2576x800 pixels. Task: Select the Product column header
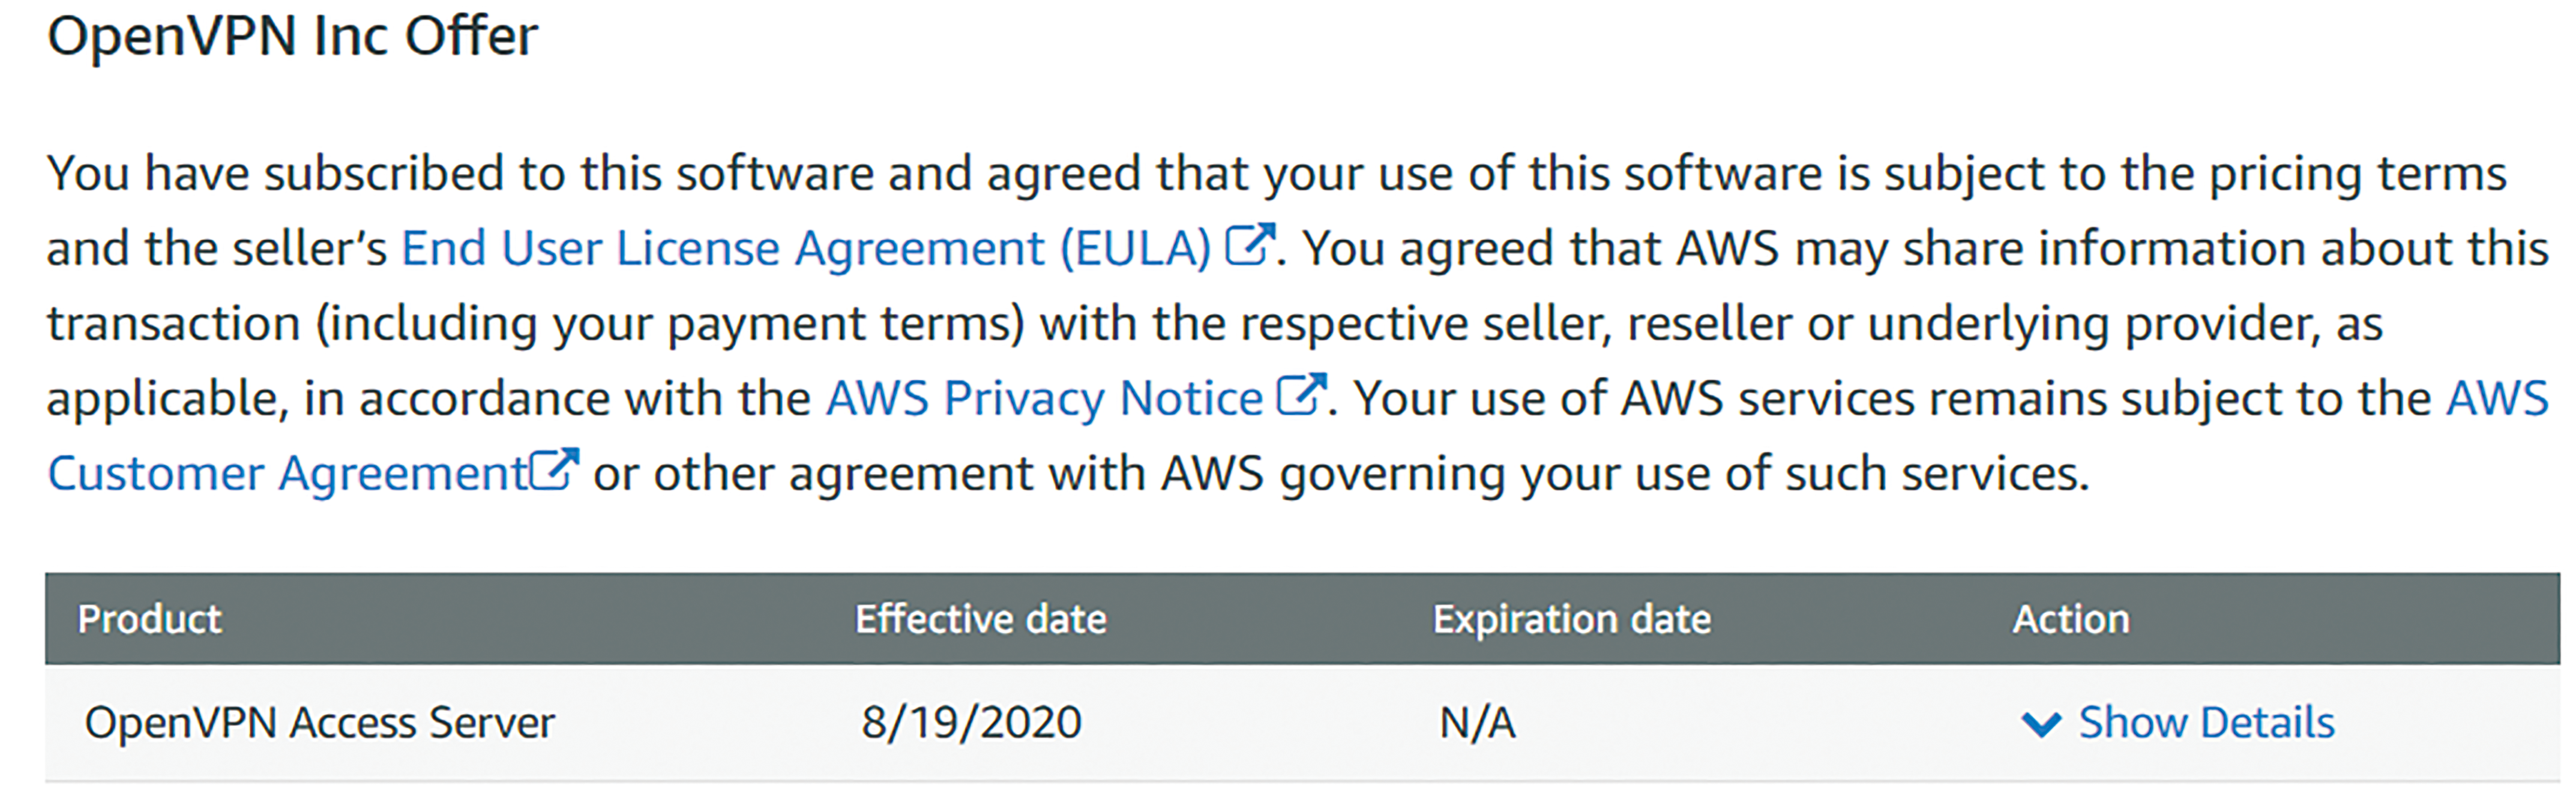point(150,620)
